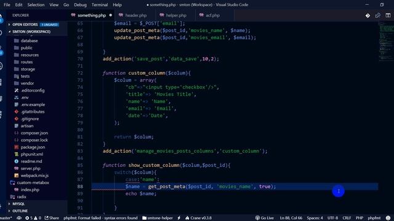The height and width of the screenshot is (221, 394).
Task: Click the phpfmt status item on the right
Action: pos(374,218)
